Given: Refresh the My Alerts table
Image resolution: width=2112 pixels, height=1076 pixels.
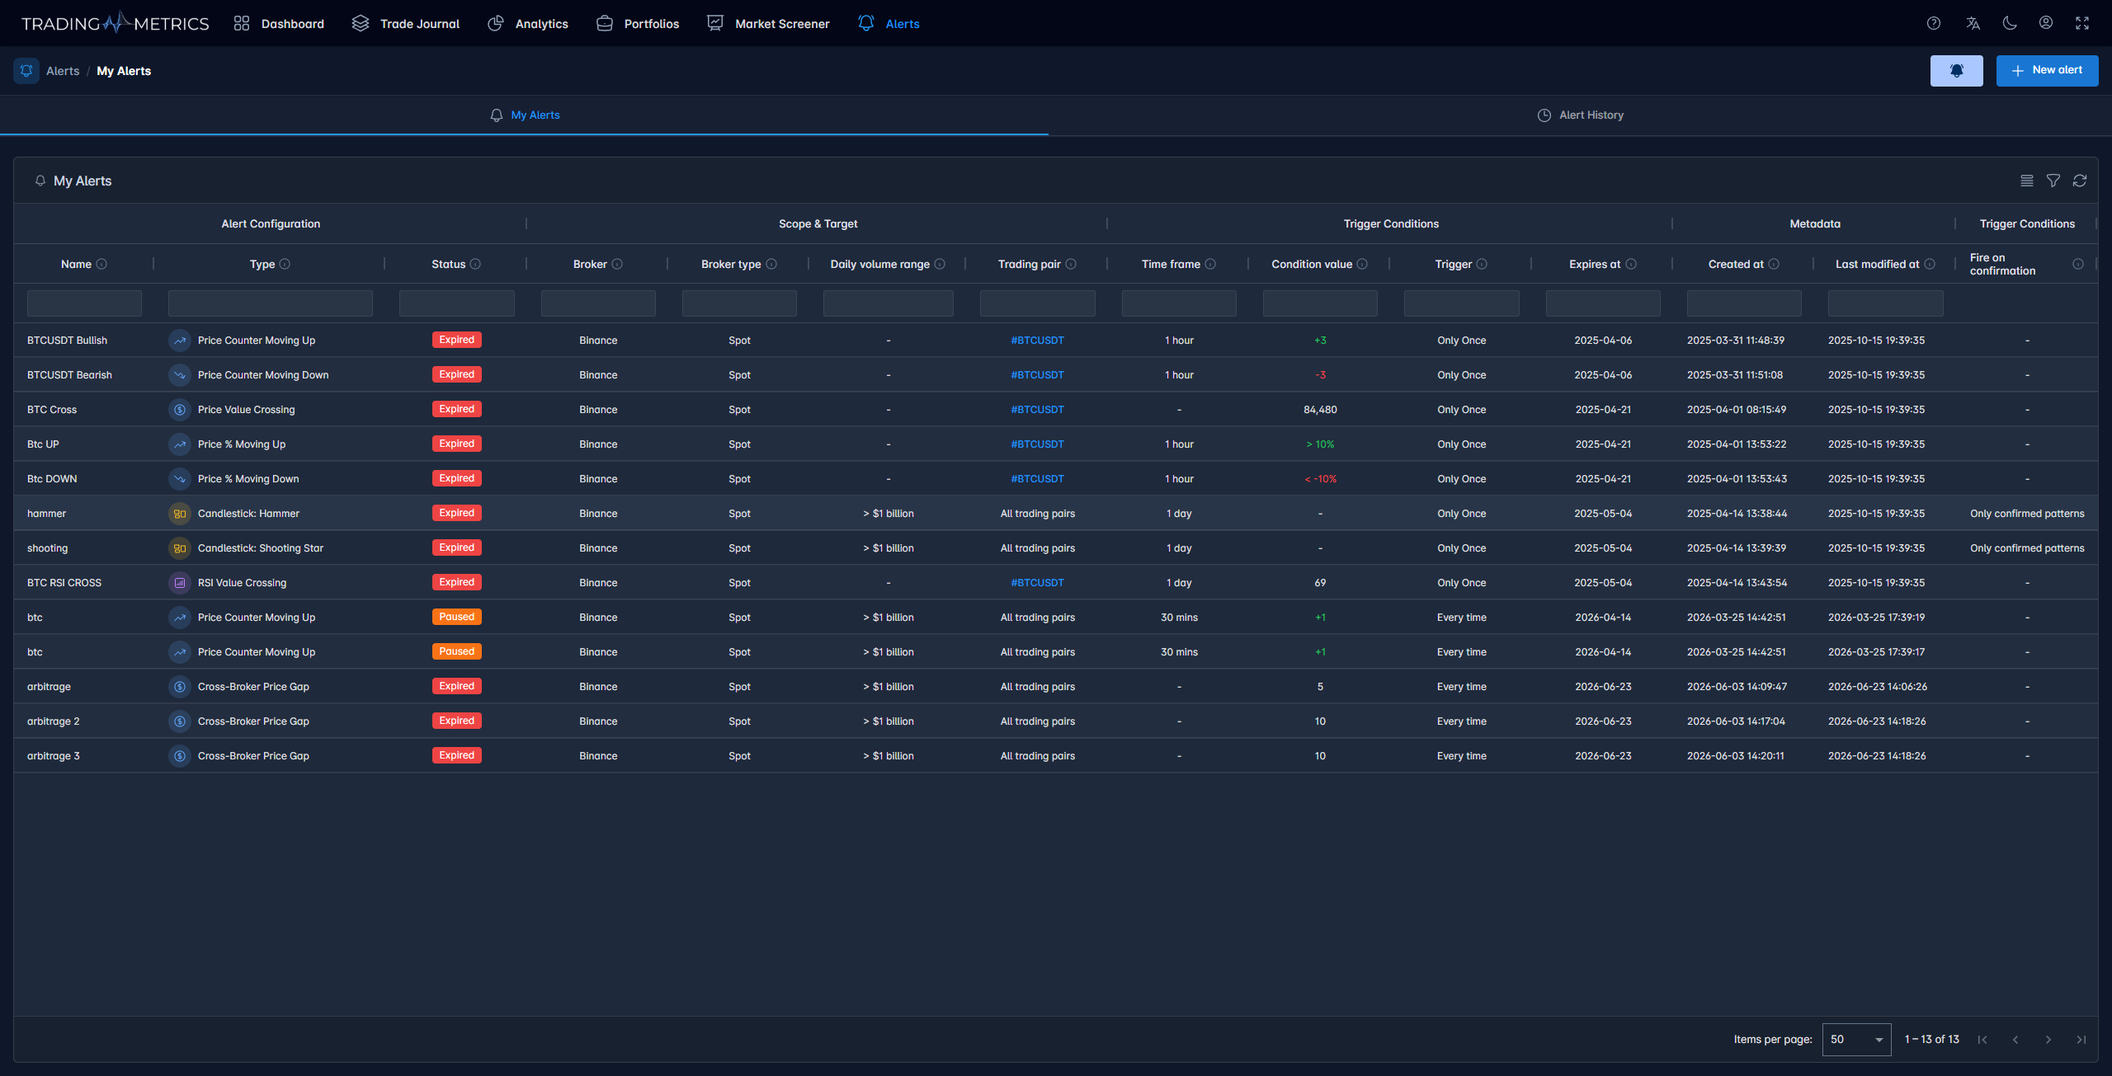Looking at the screenshot, I should pos(2080,181).
